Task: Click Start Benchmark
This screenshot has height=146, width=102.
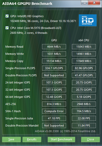Action: 61,139
